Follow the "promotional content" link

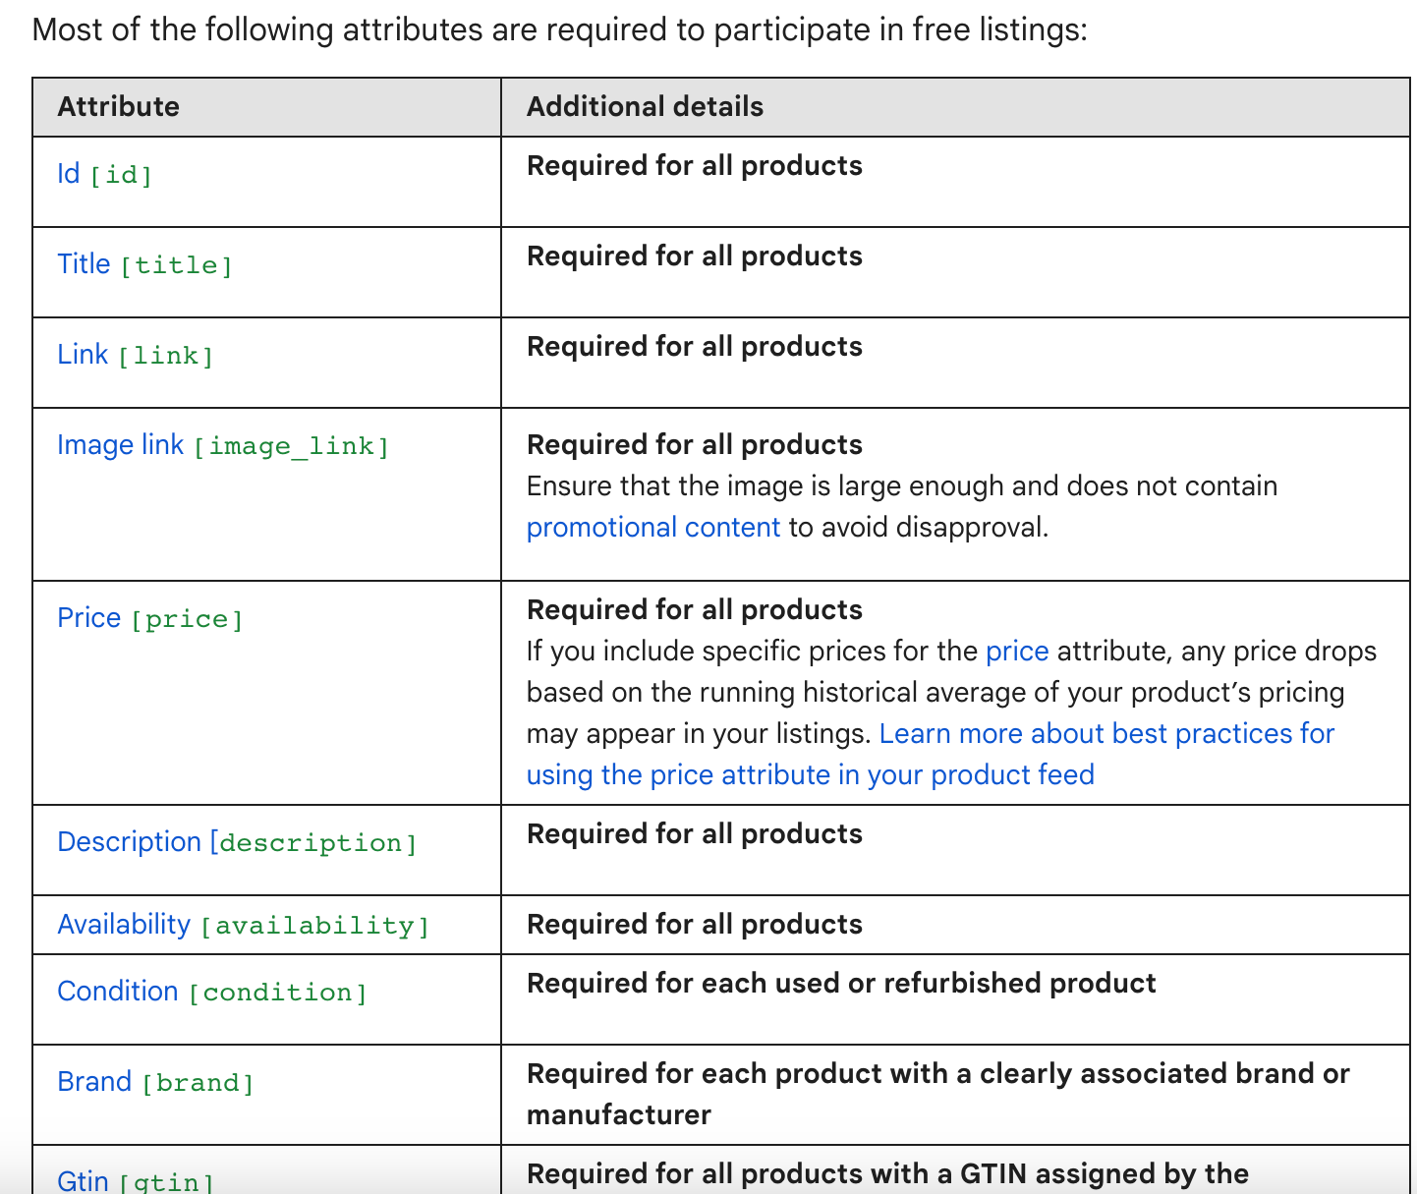point(652,528)
